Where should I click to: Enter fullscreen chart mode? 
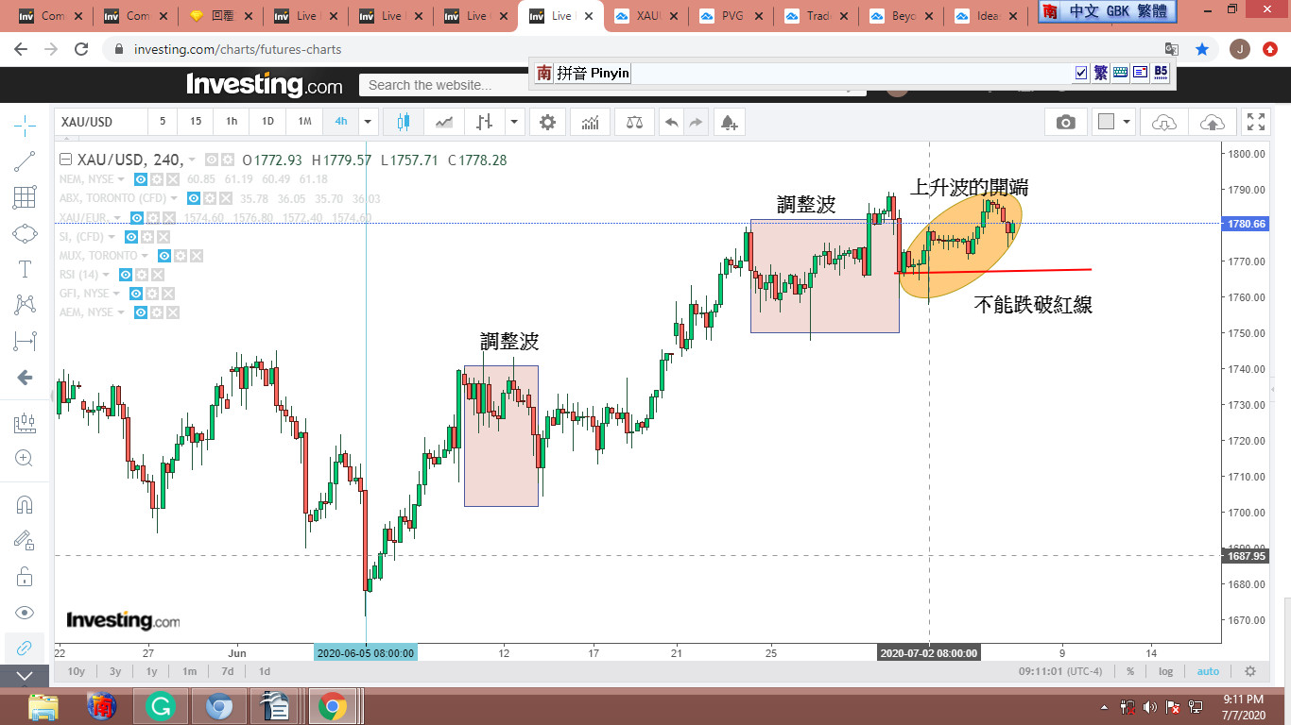coord(1256,122)
